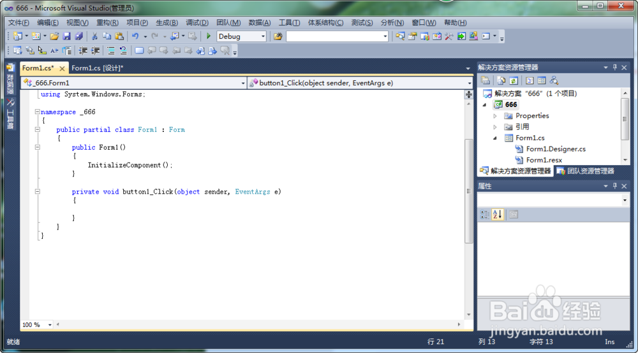The width and height of the screenshot is (638, 353).
Task: Open the _666.Form1 class dropdown
Action: pyautogui.click(x=243, y=83)
